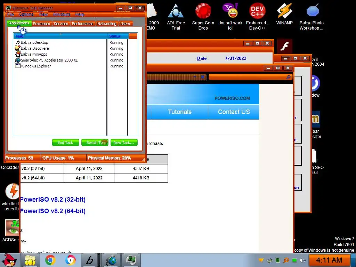356x267 pixels.
Task: Open the PowerISO v8.2 (64-bit) download link
Action: coord(53,211)
